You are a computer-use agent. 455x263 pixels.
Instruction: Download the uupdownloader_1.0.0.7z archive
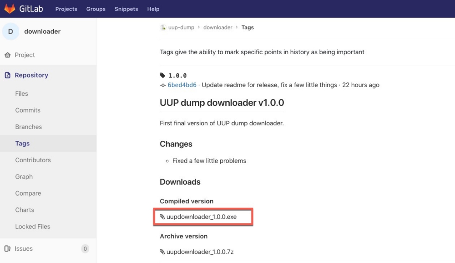click(x=200, y=252)
